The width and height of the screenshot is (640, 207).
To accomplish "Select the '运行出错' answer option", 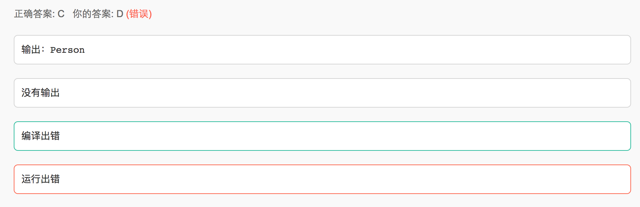I will click(322, 179).
